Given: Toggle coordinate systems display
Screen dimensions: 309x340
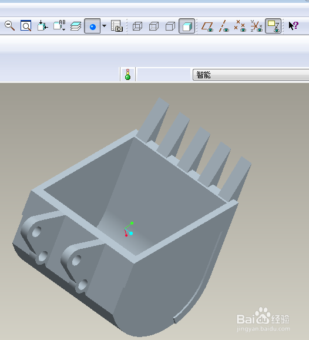Looking at the screenshot, I should click(x=257, y=26).
